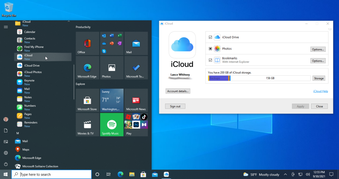The image size is (339, 179).
Task: Open the highlighted iCloud app entry
Action: pos(43,57)
